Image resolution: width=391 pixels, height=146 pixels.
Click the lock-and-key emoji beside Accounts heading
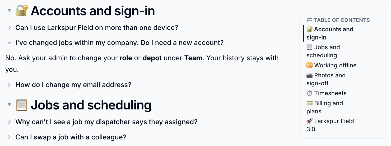(x=21, y=11)
